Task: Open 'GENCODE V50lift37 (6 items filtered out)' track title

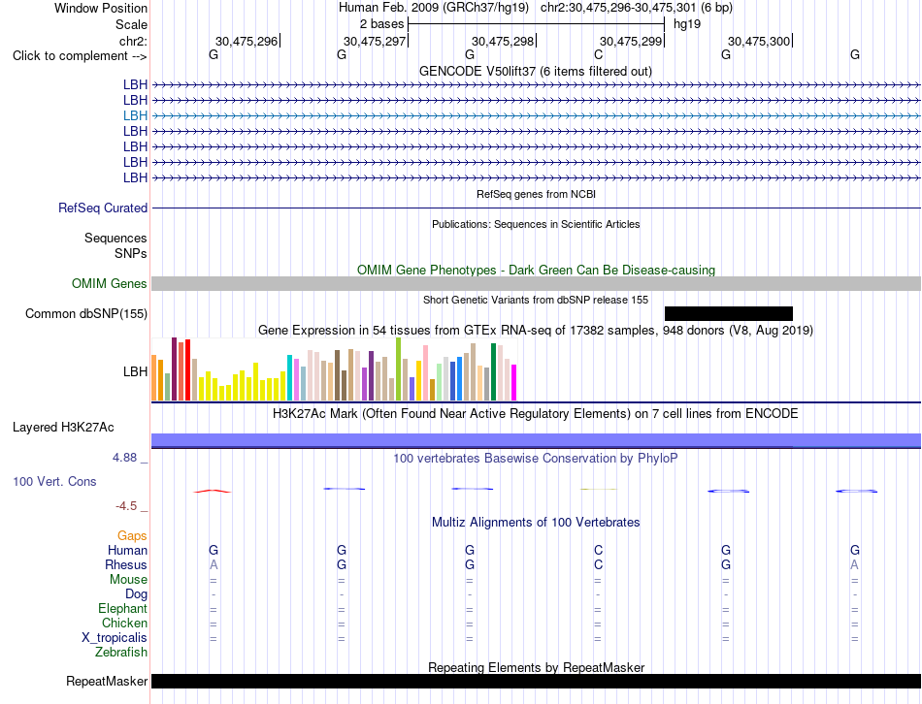Action: click(x=535, y=71)
